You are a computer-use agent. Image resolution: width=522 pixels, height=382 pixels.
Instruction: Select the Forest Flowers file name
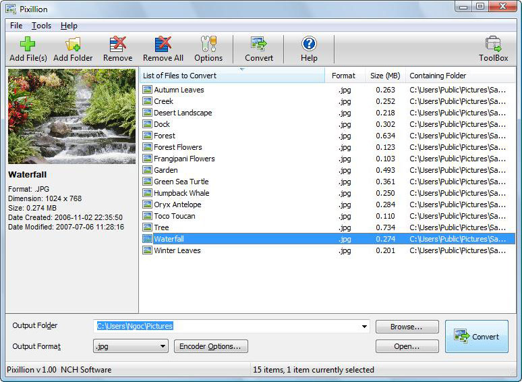(x=178, y=147)
